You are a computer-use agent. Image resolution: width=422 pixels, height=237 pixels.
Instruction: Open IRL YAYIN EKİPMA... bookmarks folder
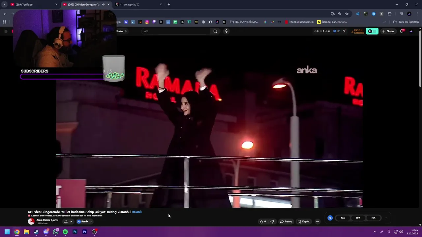click(244, 22)
